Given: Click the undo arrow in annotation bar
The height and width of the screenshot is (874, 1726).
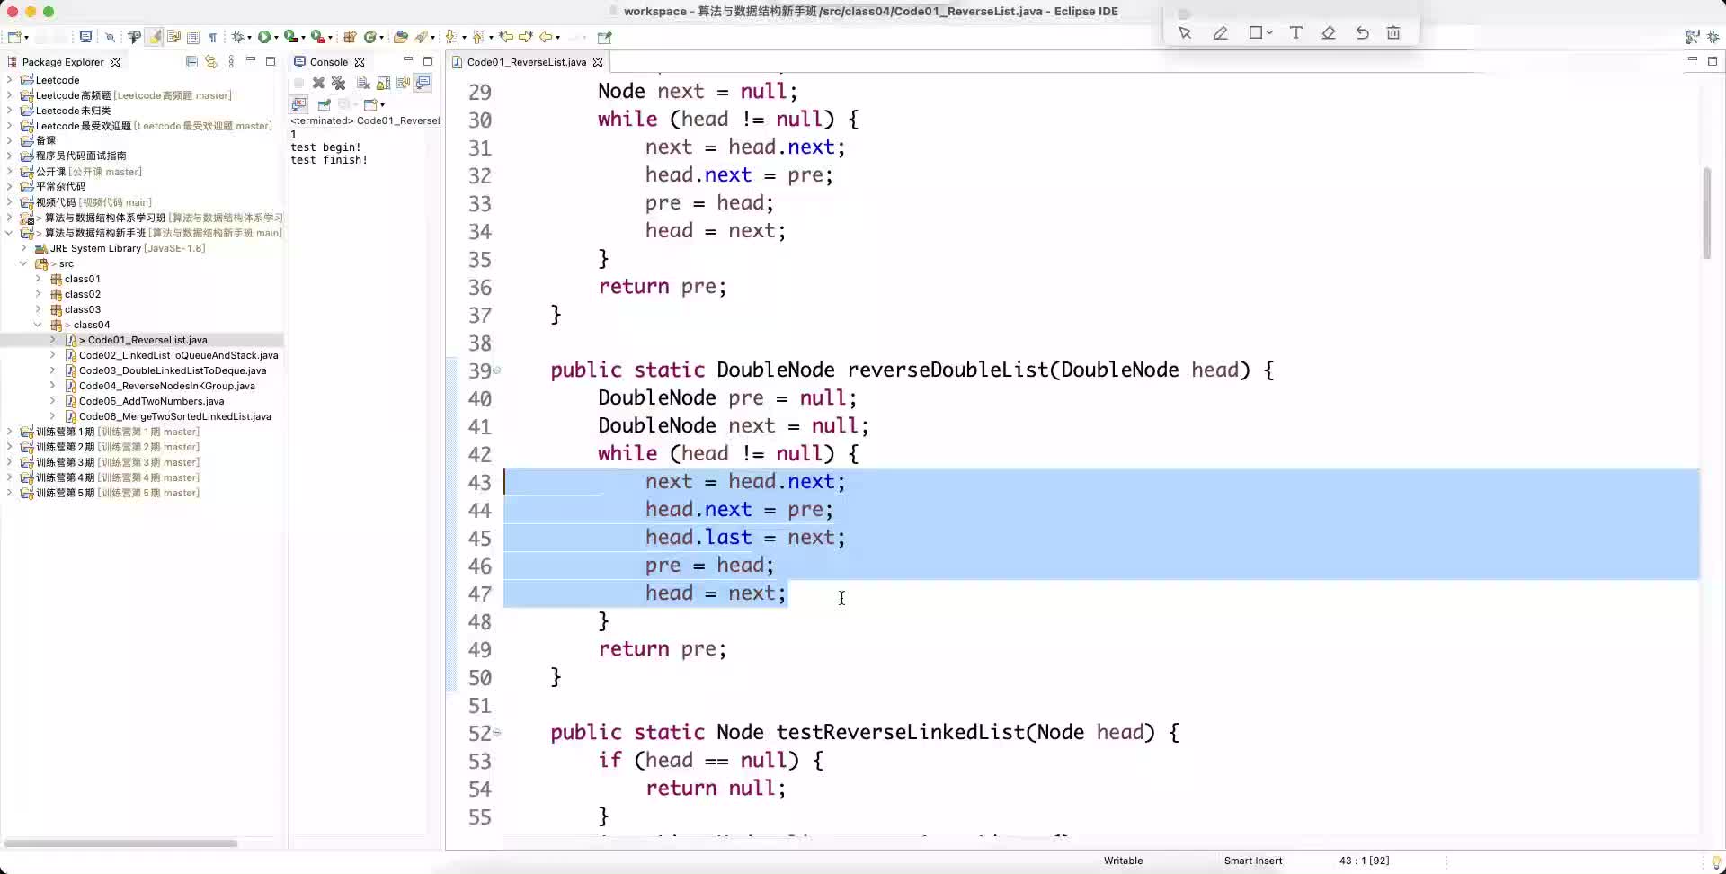Looking at the screenshot, I should (1362, 33).
